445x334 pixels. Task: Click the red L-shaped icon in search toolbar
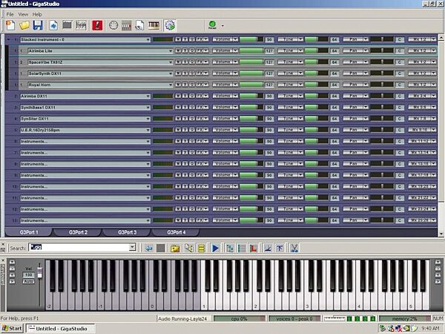point(254,249)
